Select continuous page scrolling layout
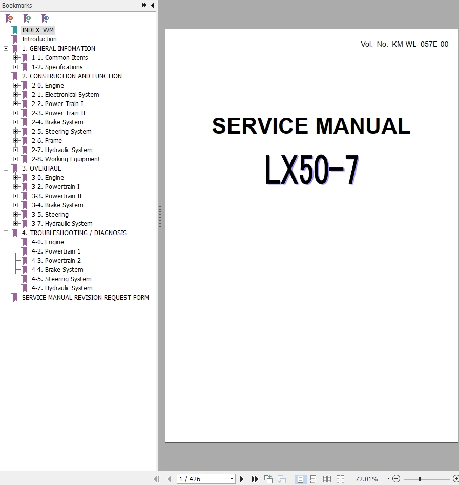Screen dimensions: 459x485 coord(314,479)
